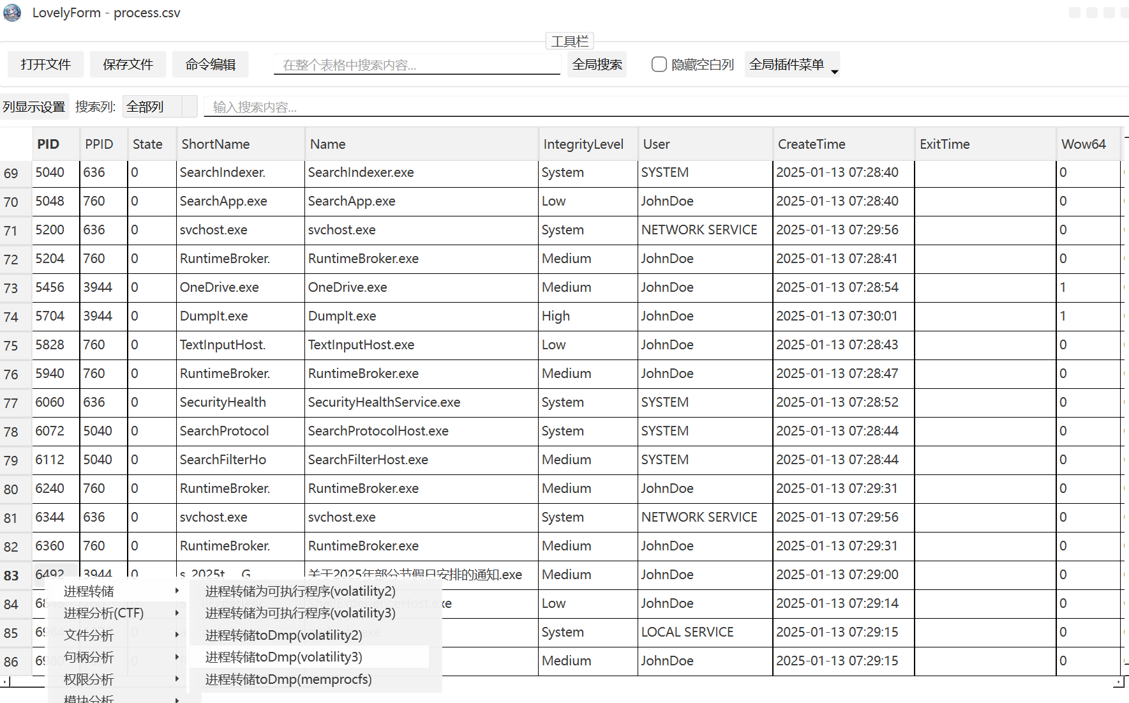The height and width of the screenshot is (703, 1129).
Task: Choose 进程转储为可执行程序(volatility3)
Action: pyautogui.click(x=310, y=613)
